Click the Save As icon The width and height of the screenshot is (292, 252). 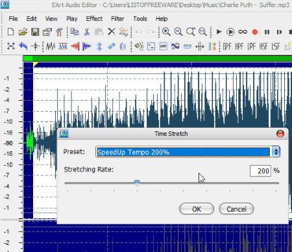(47, 32)
